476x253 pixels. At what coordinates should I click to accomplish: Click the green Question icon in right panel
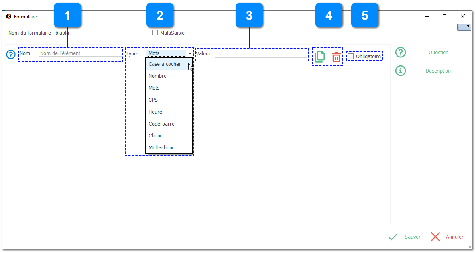400,52
